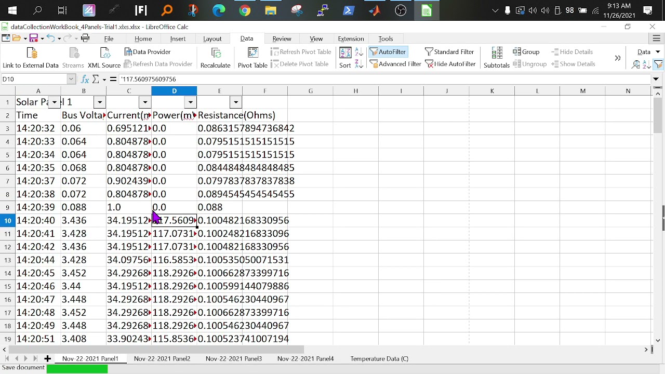Toggle the AutoFilter button

tap(388, 52)
